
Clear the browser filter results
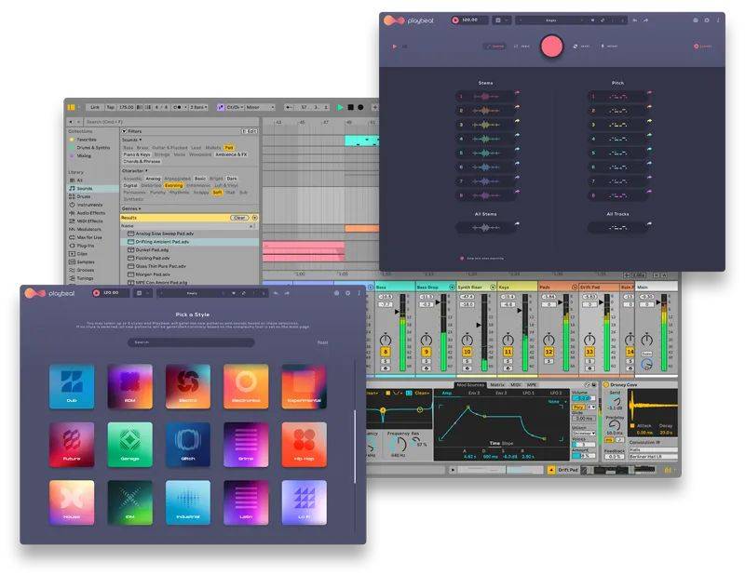click(239, 218)
